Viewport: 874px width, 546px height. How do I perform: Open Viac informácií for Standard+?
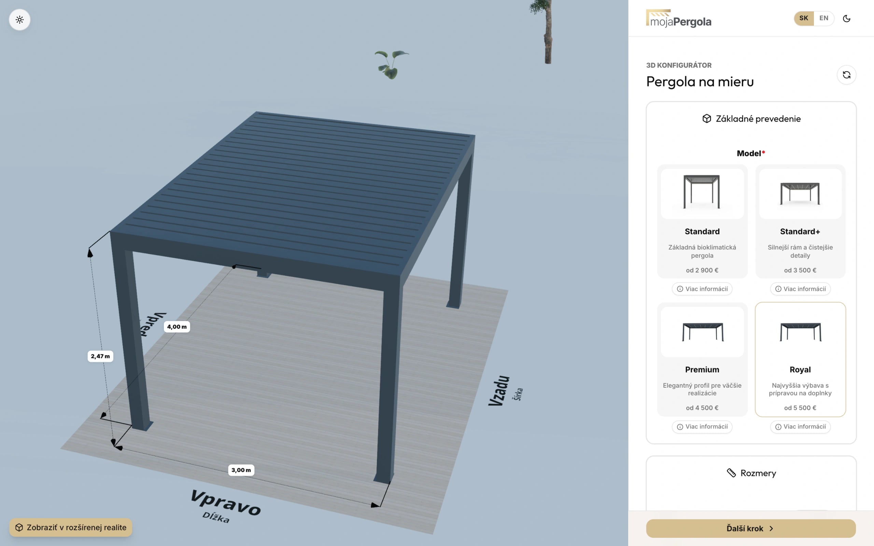800,289
